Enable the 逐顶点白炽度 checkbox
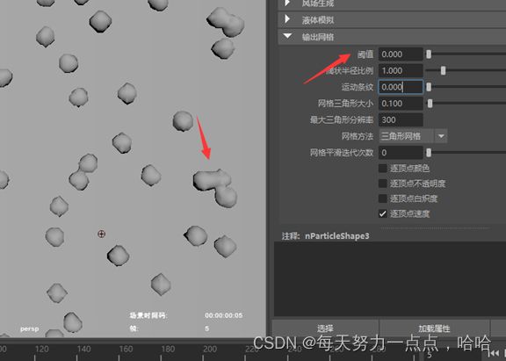Screen dimensions: 506x361 point(383,199)
